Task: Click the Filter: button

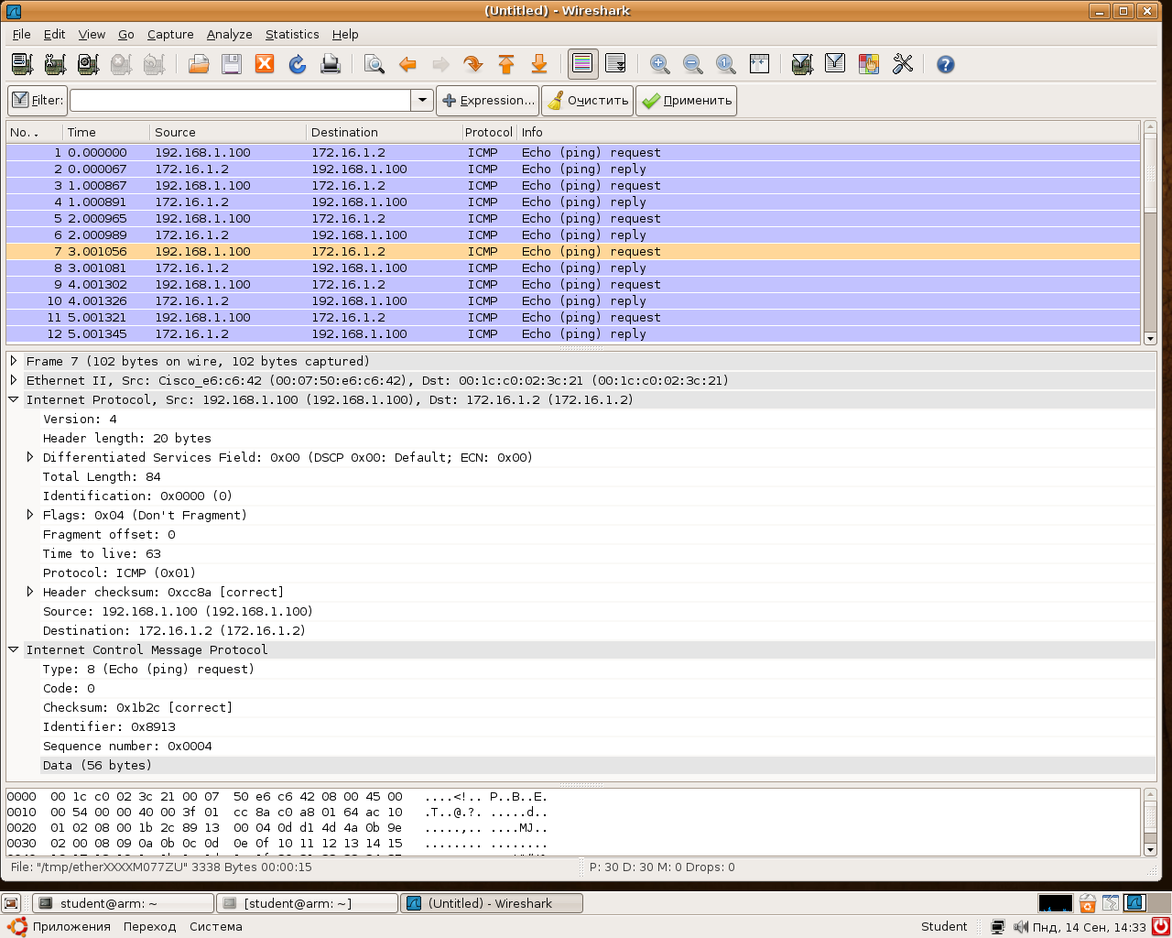Action: (38, 101)
